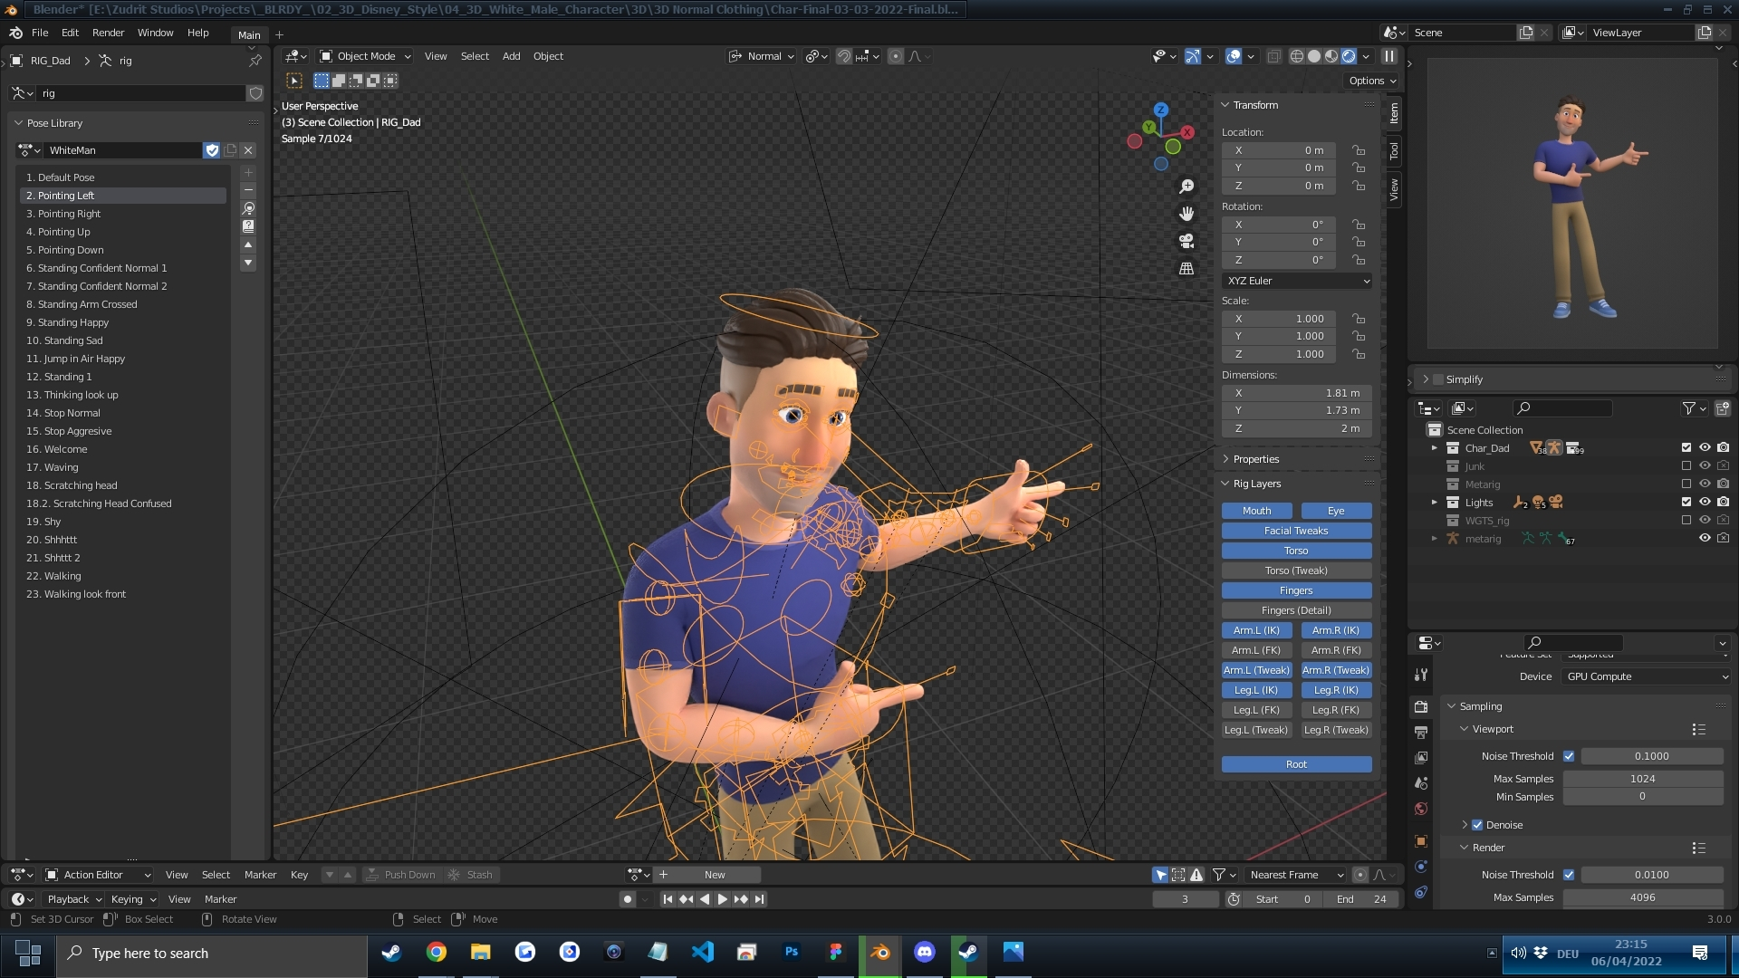Lock the X location padlock icon

click(1359, 150)
